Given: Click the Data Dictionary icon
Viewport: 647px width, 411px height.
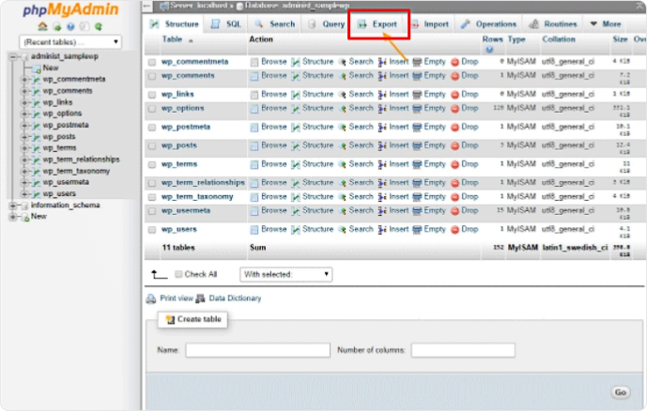Looking at the screenshot, I should (201, 298).
